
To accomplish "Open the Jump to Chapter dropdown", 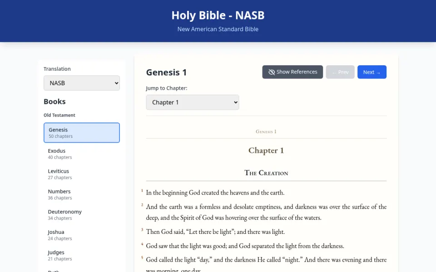I will tap(193, 102).
